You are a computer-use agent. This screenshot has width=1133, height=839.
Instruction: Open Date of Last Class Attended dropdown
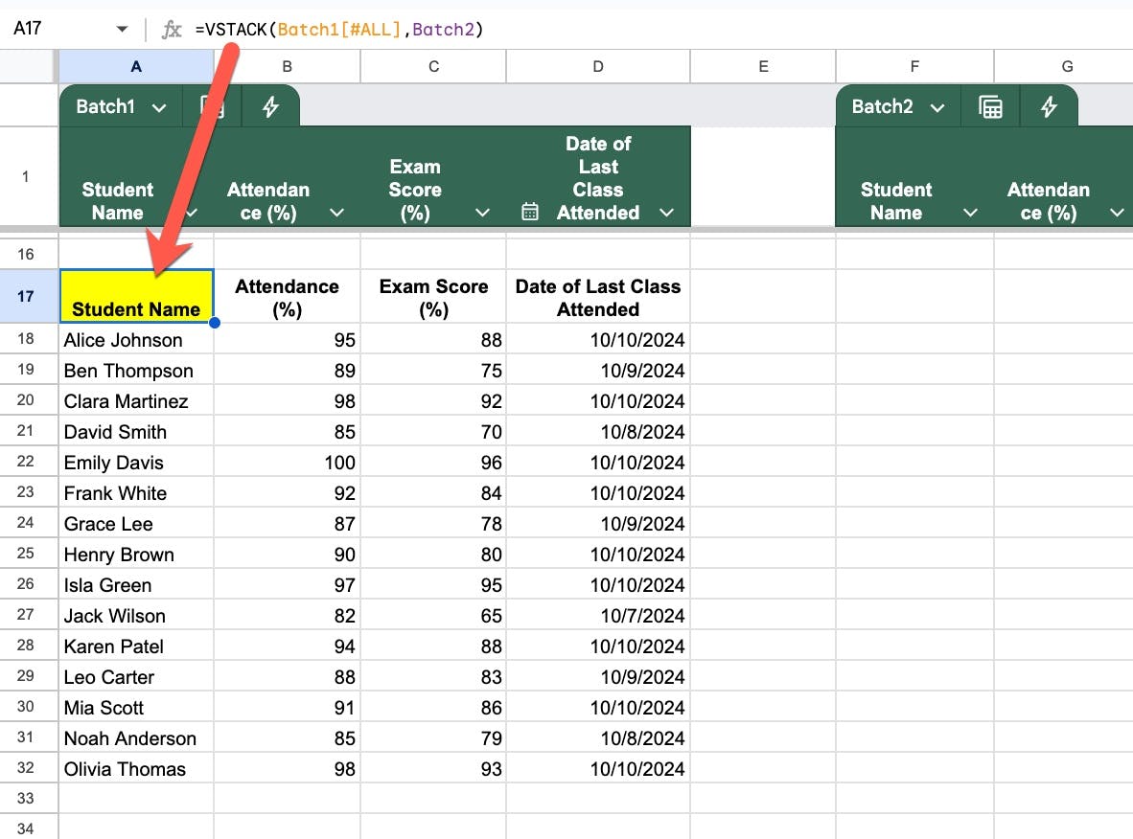point(666,213)
